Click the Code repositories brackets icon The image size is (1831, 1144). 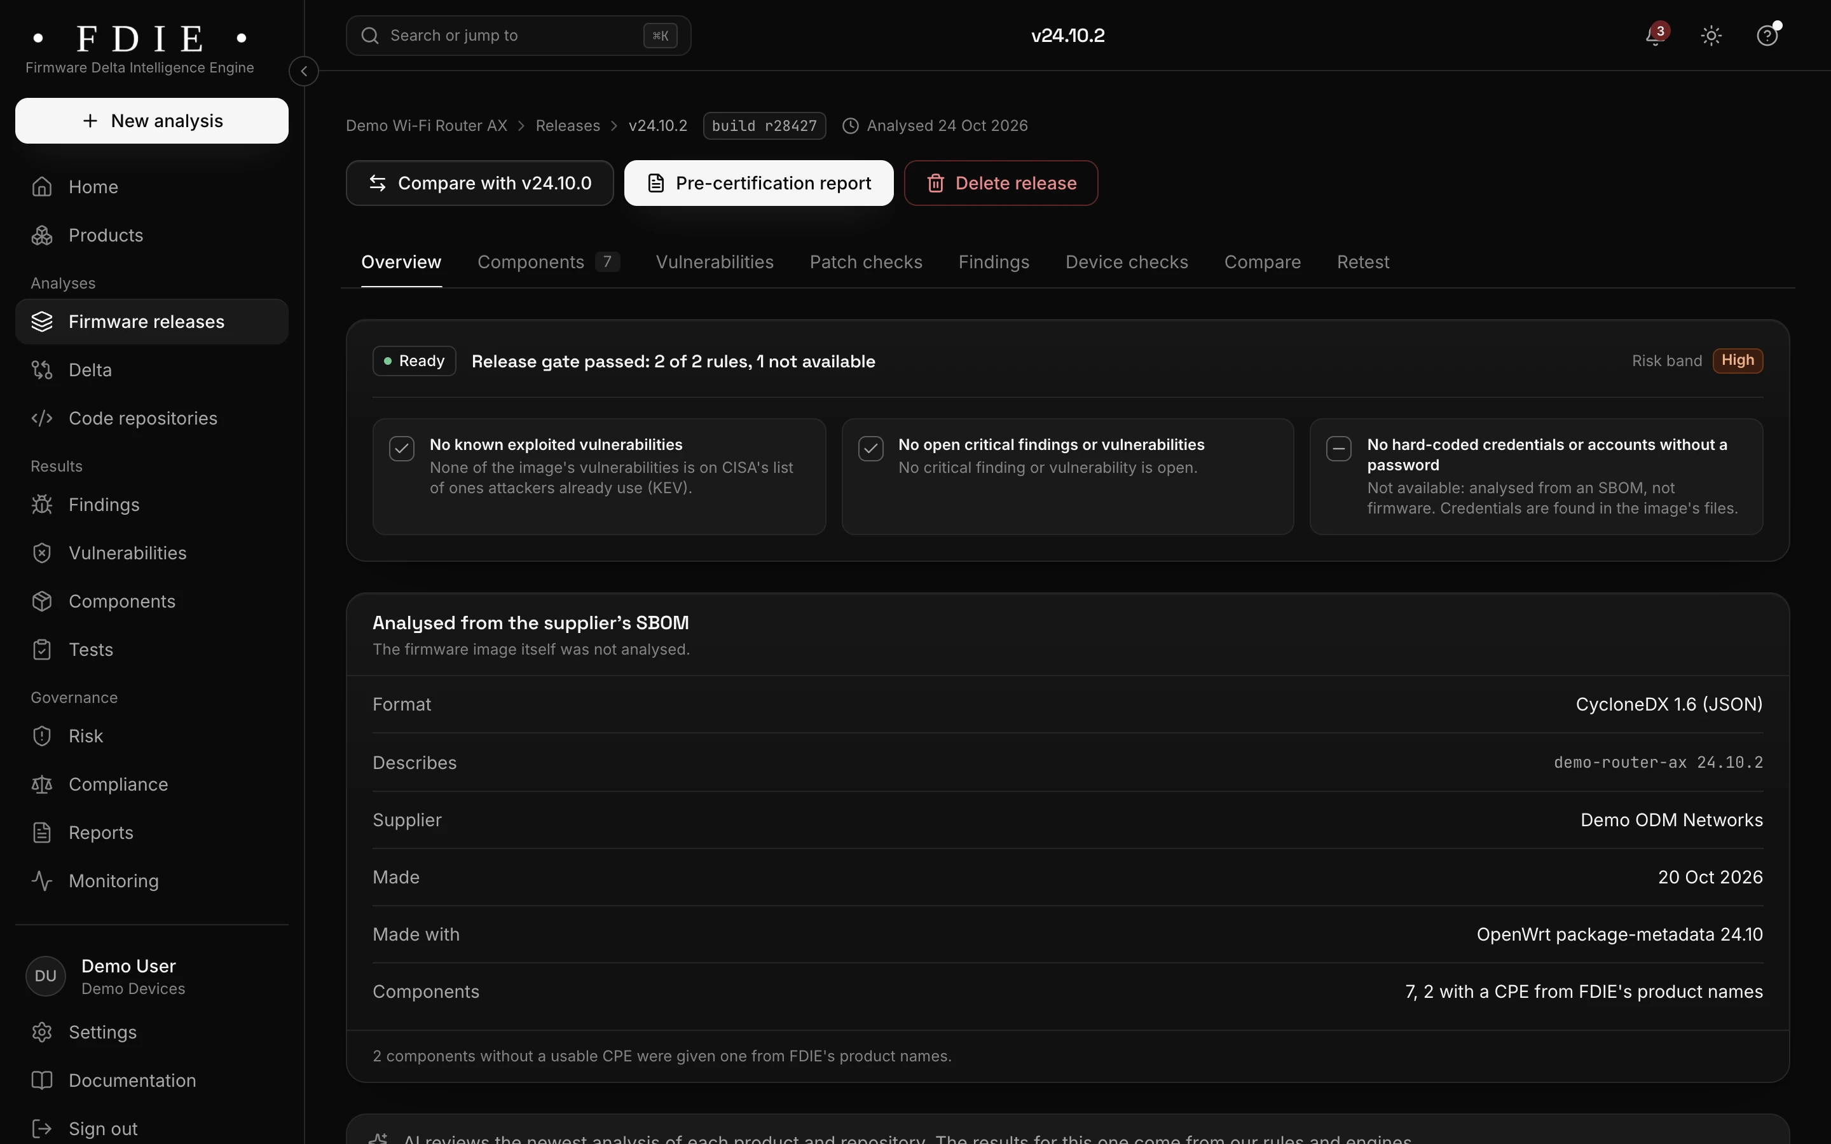[x=43, y=418]
